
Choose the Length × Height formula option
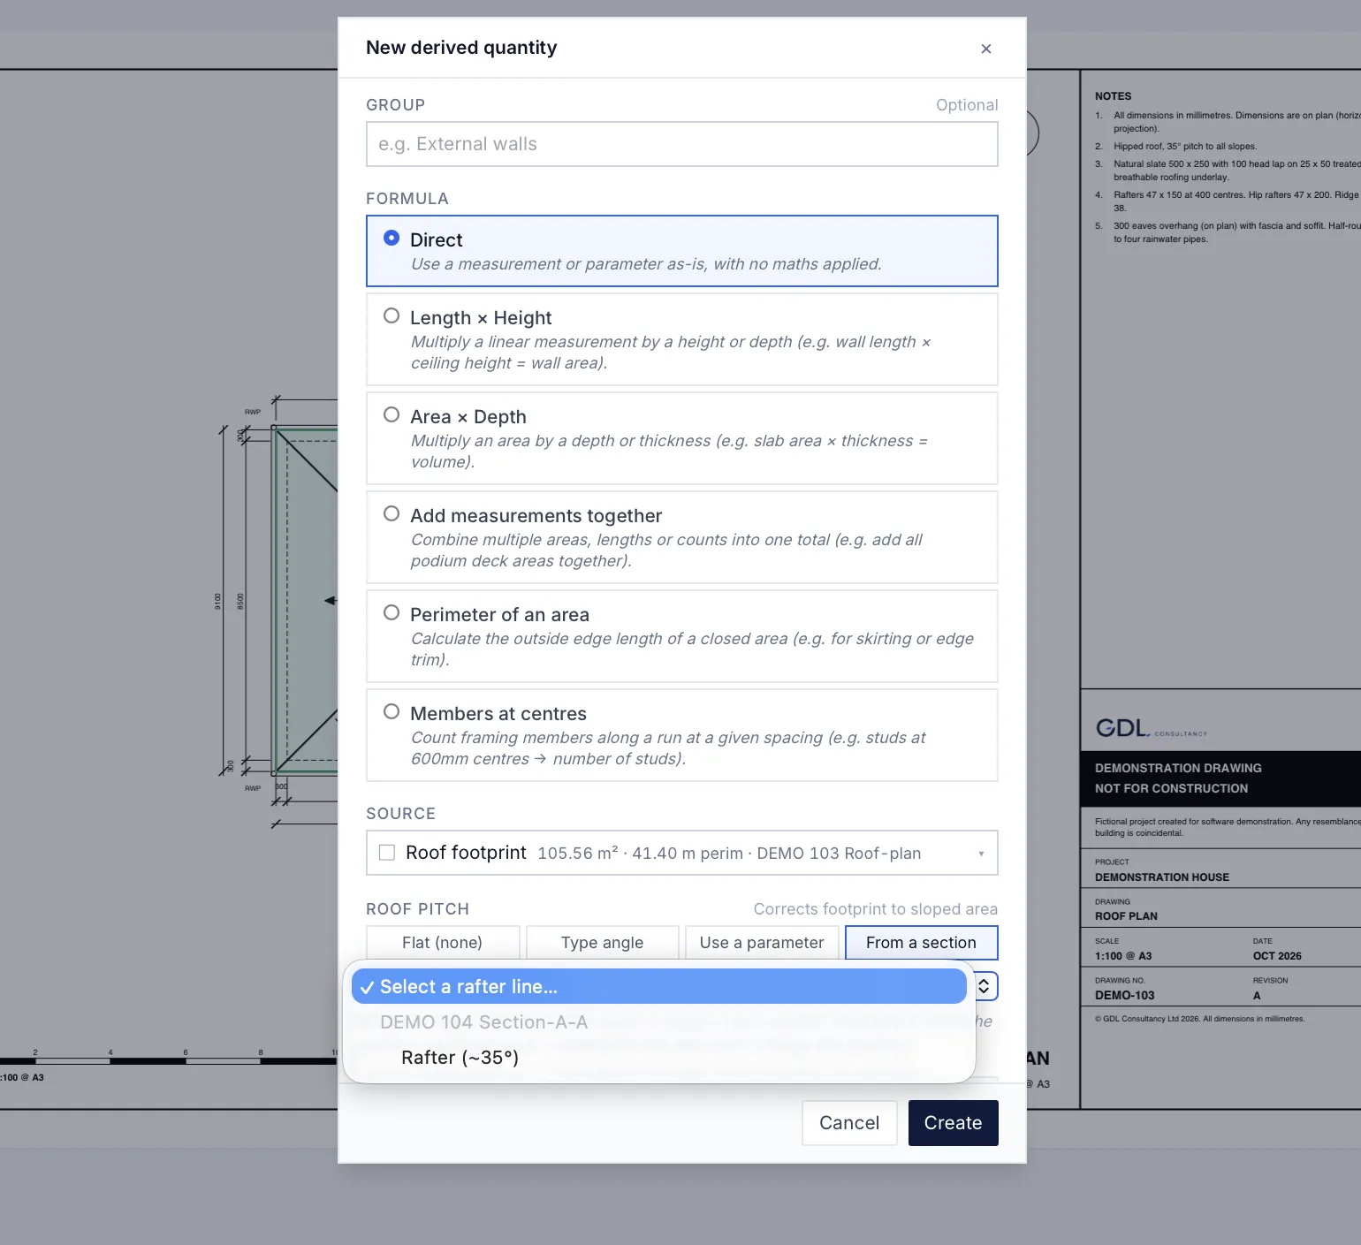click(681, 339)
